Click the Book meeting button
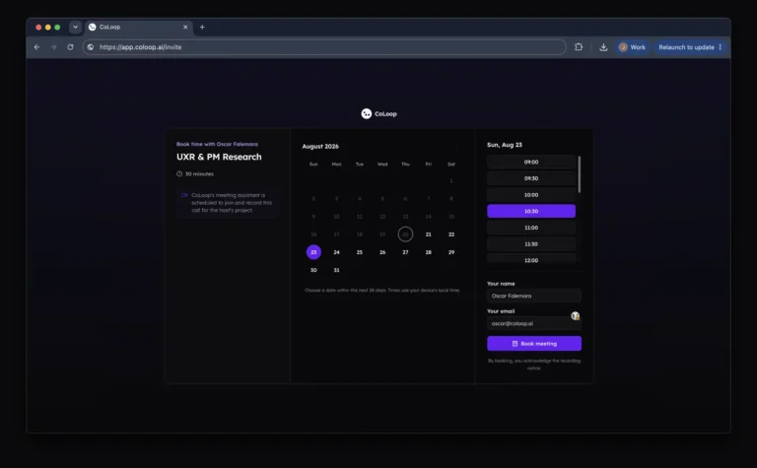 [534, 344]
